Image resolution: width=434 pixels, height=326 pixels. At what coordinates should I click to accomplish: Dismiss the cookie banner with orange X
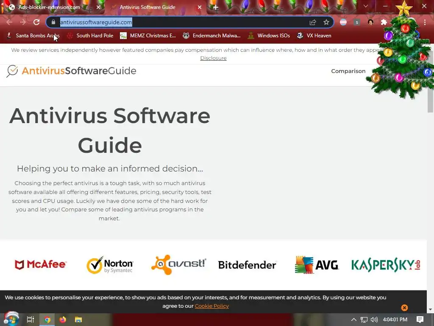point(404,308)
